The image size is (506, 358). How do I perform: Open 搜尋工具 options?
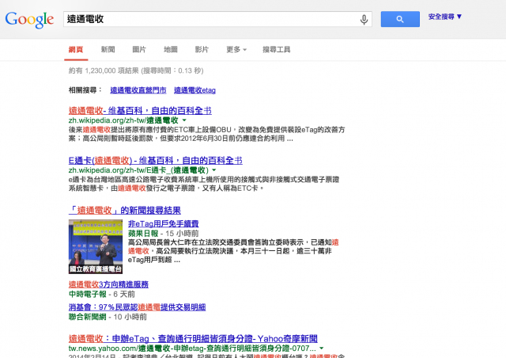point(276,49)
